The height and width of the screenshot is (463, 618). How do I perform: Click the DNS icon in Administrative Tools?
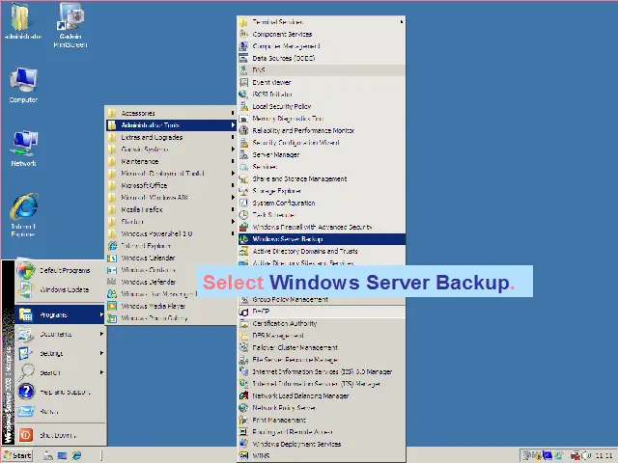pos(244,70)
